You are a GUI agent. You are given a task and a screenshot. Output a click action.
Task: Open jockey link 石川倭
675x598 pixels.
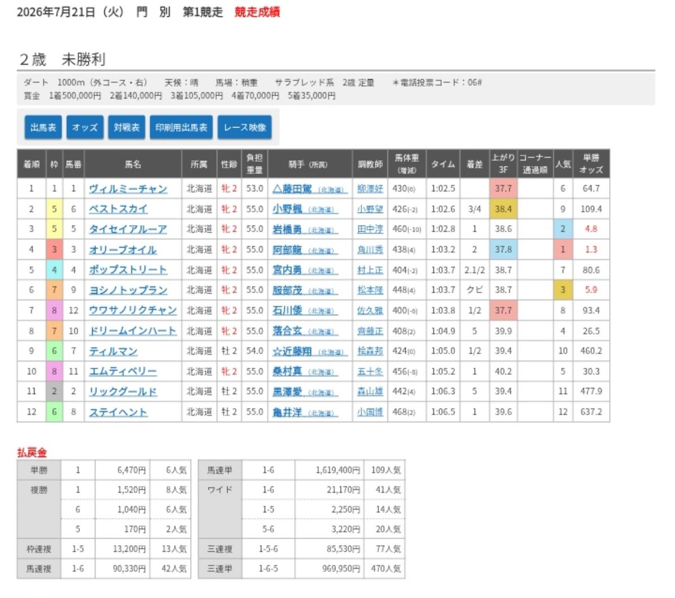[305, 310]
